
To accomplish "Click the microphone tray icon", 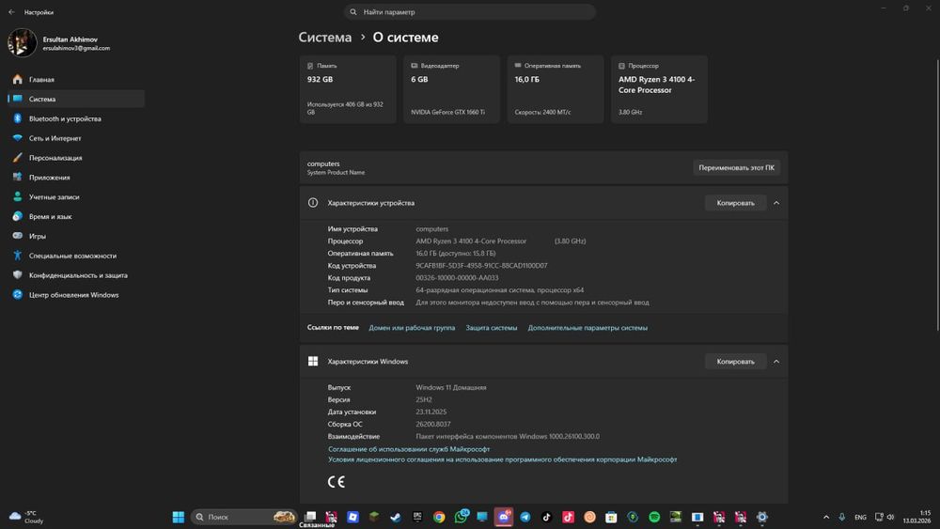I will [x=841, y=517].
